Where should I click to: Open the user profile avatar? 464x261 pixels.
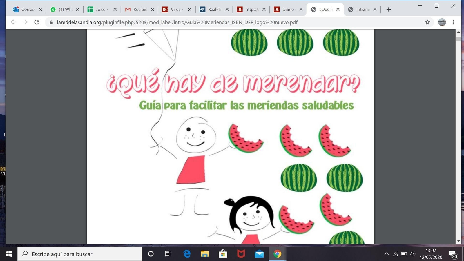coord(442,22)
